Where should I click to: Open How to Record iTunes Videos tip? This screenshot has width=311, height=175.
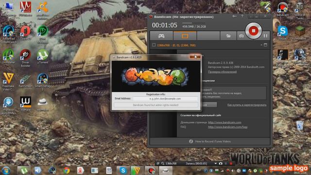(x=213, y=141)
